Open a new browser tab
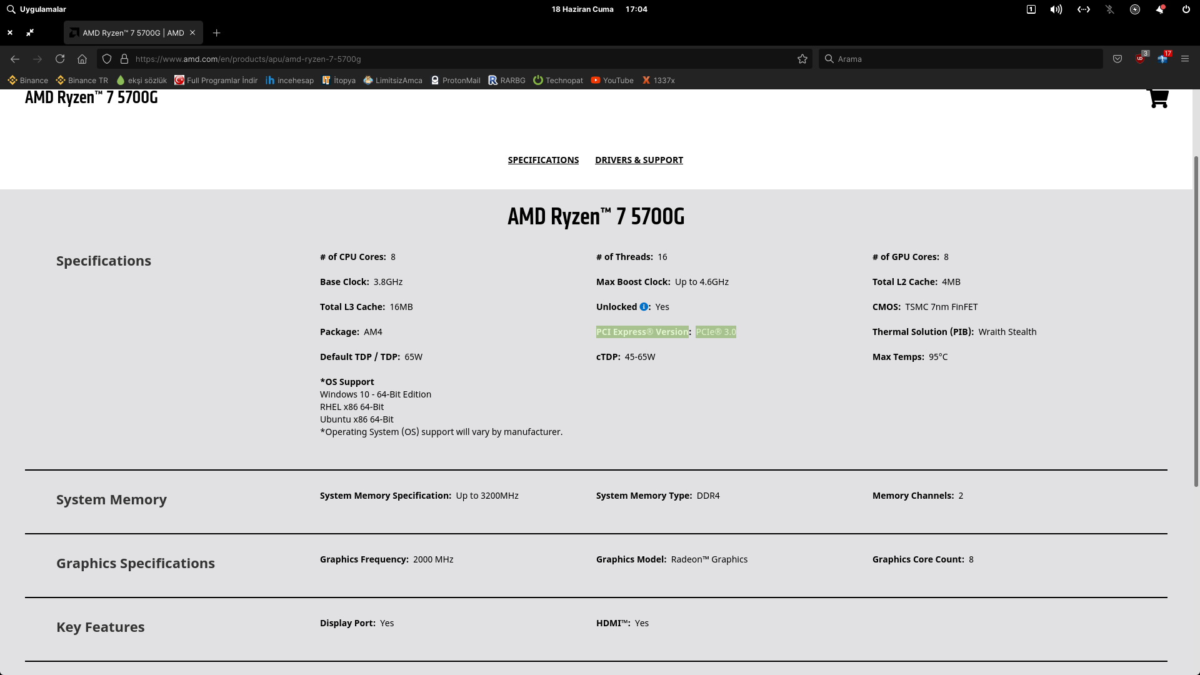 click(x=216, y=32)
